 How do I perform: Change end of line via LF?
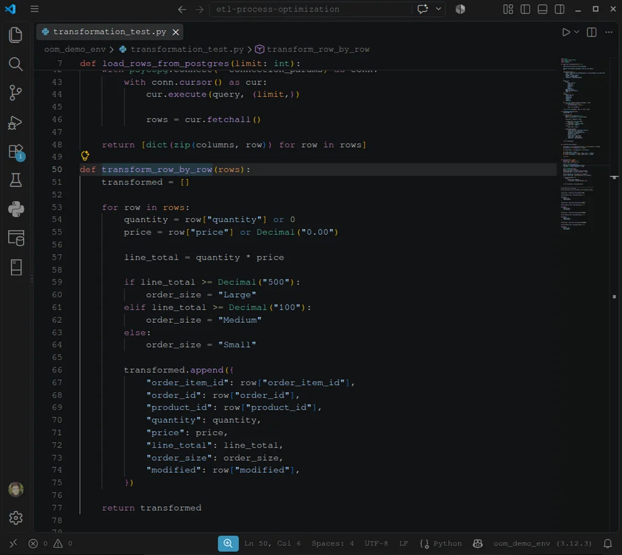point(403,543)
